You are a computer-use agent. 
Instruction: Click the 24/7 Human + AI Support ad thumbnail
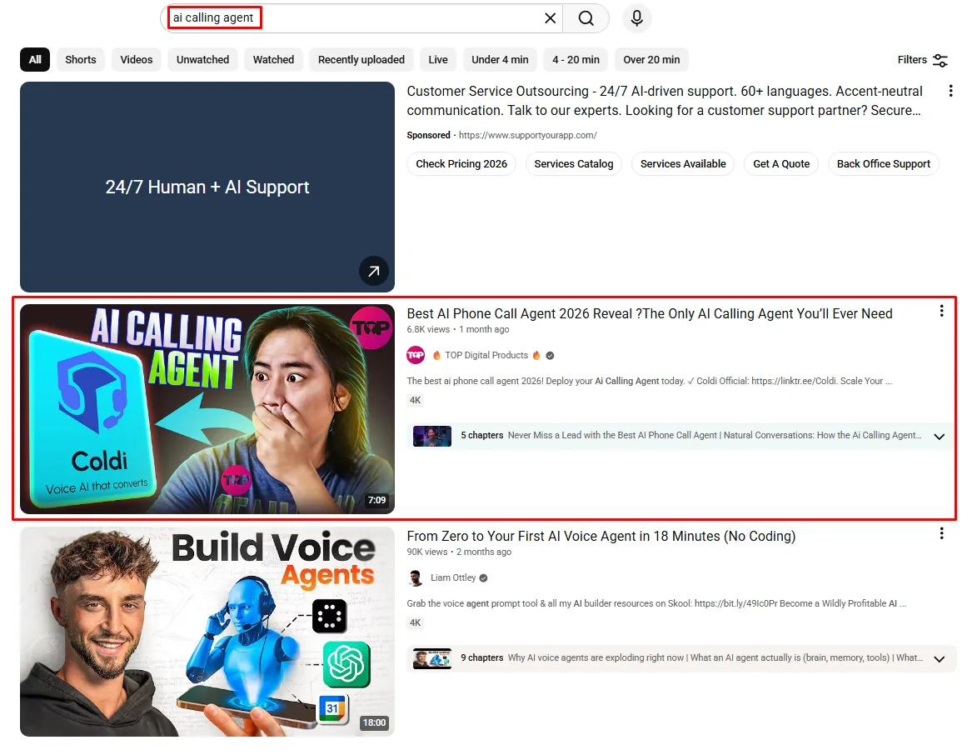coord(207,187)
